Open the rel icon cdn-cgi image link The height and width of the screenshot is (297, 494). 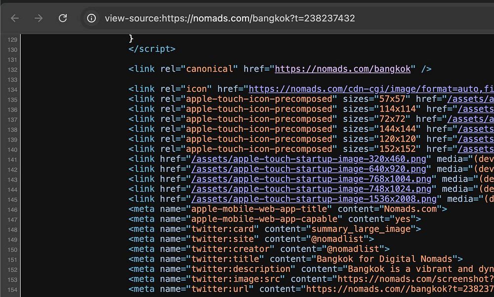[x=371, y=89]
